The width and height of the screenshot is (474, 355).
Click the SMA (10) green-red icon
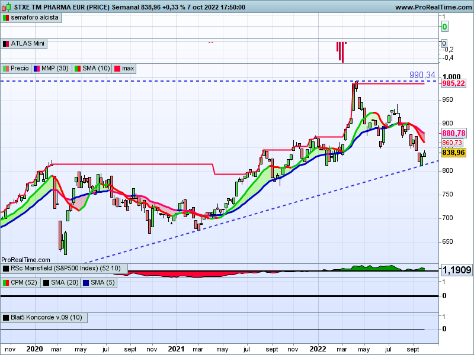click(78, 69)
